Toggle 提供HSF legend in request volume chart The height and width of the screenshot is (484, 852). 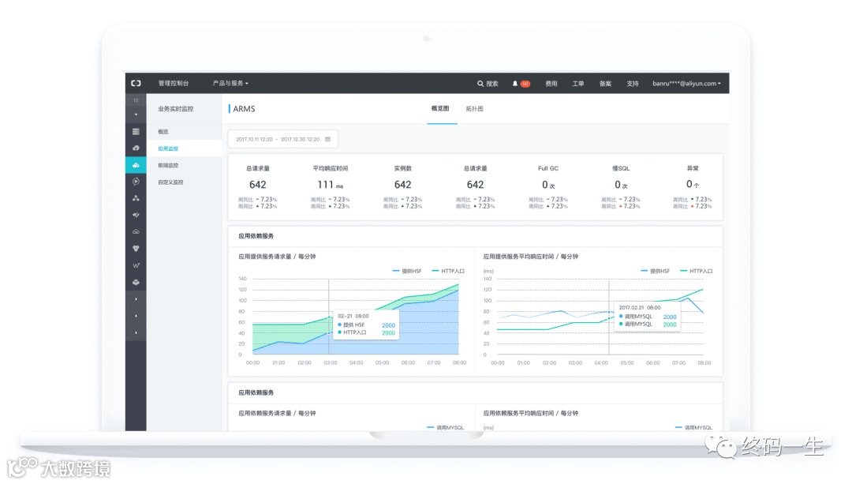407,271
